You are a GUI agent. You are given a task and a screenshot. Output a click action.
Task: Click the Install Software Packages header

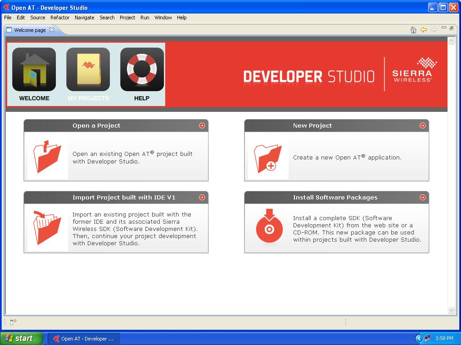click(x=337, y=198)
